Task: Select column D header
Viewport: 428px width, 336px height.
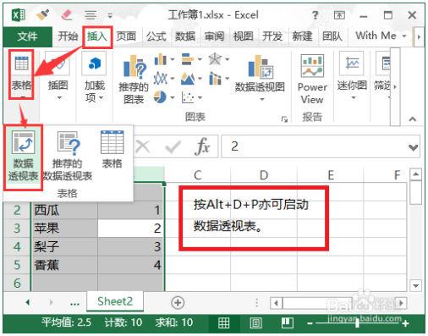Action: pyautogui.click(x=264, y=175)
